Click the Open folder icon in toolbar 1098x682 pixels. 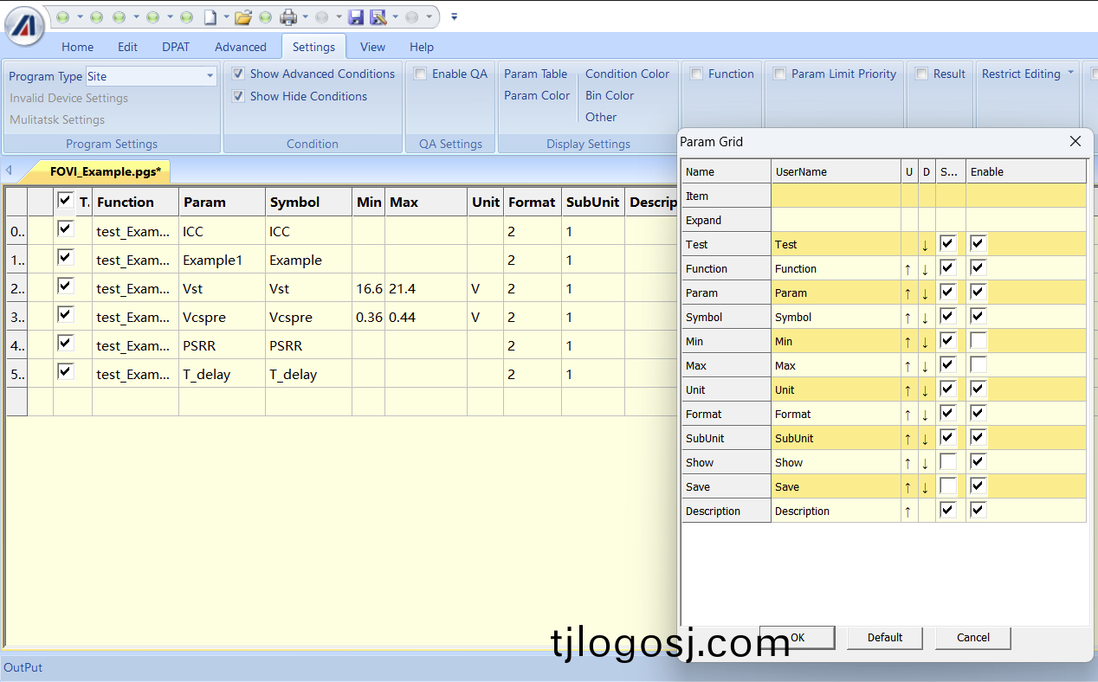click(x=242, y=16)
